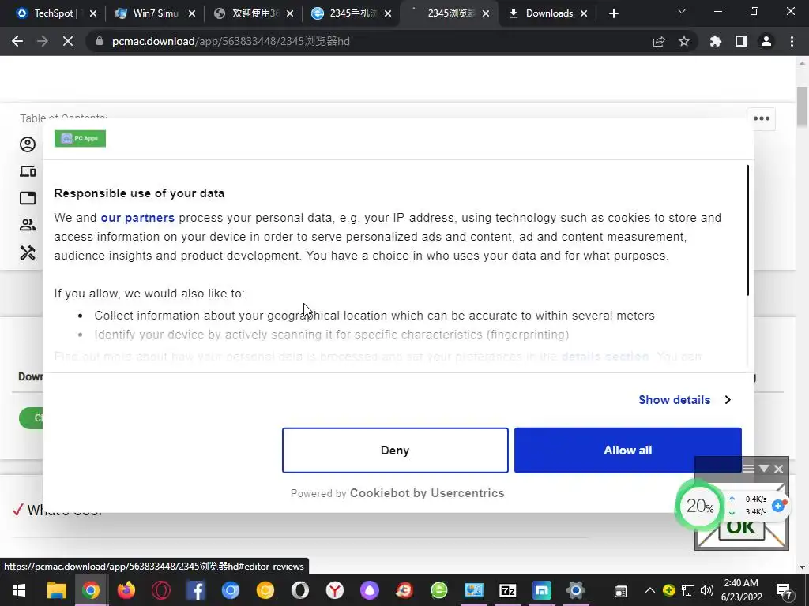Open the Show details link
Image resolution: width=809 pixels, height=606 pixels.
pyautogui.click(x=675, y=400)
